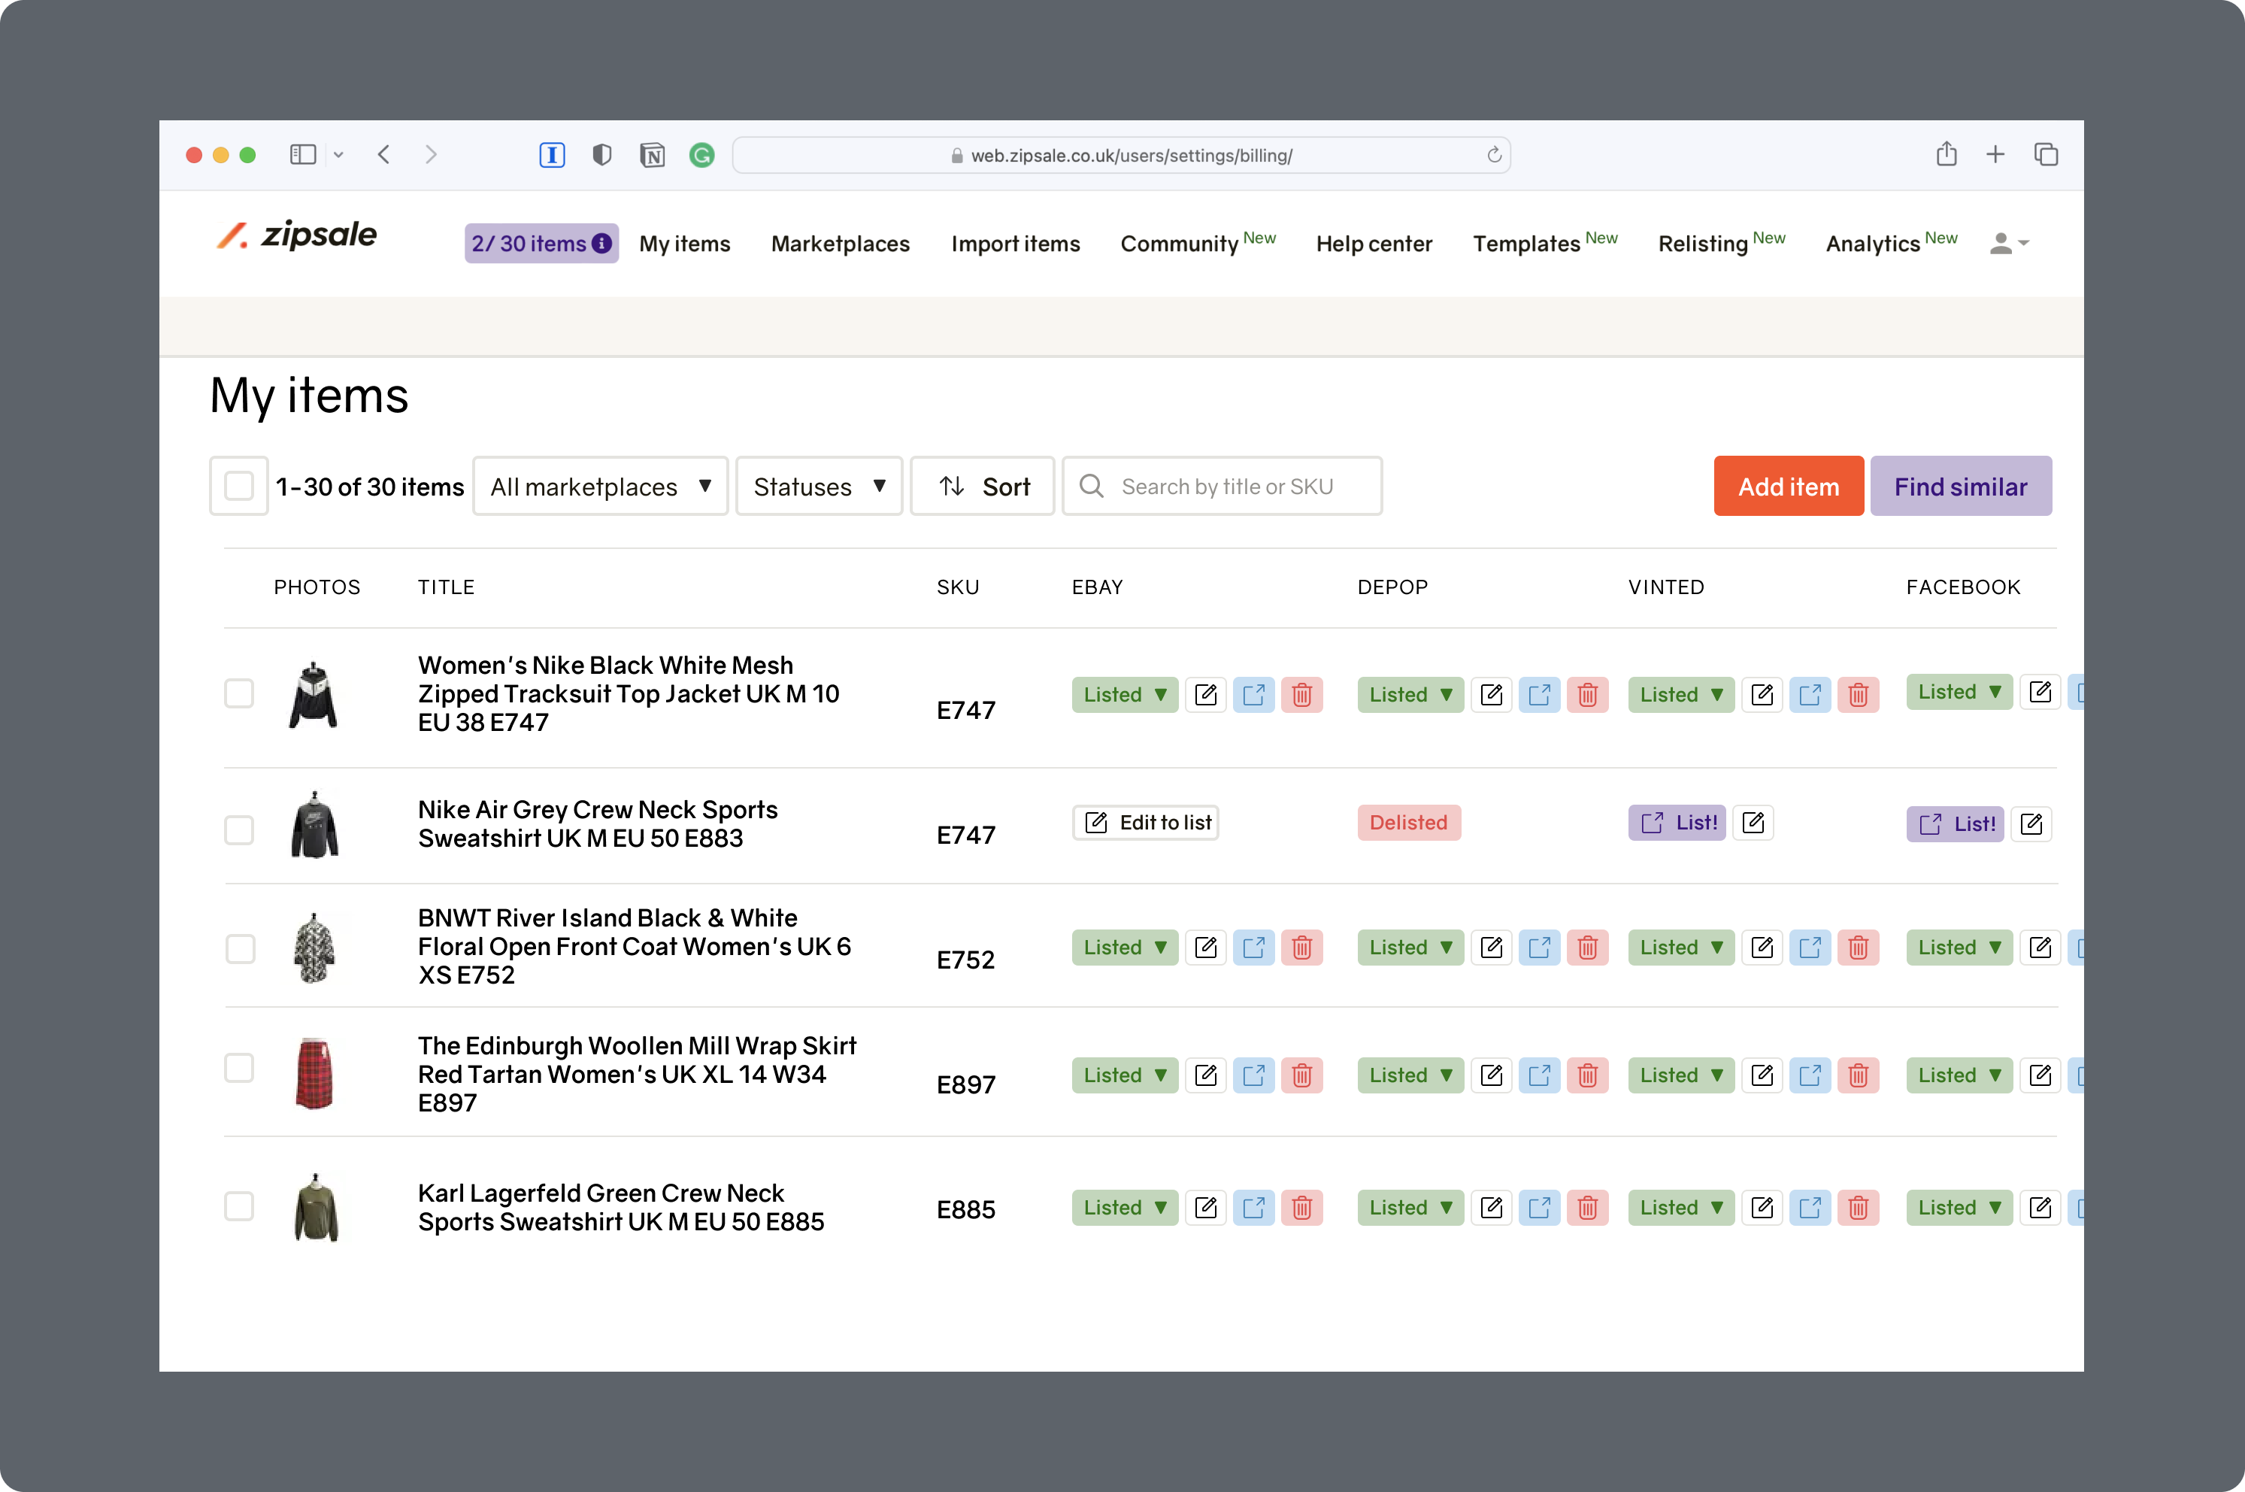Open the Notion extension icon in the toolbar
Viewport: 2245px width, 1492px height.
[x=653, y=155]
